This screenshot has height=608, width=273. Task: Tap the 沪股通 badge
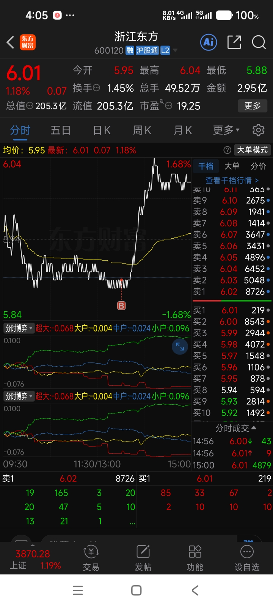(147, 51)
